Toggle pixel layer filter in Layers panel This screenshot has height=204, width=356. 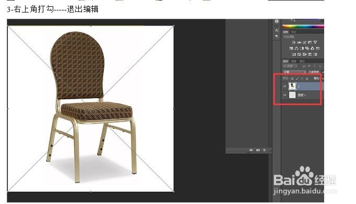coord(304,66)
